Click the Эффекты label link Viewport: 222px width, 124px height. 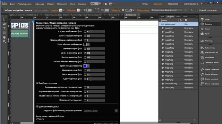click(x=116, y=10)
